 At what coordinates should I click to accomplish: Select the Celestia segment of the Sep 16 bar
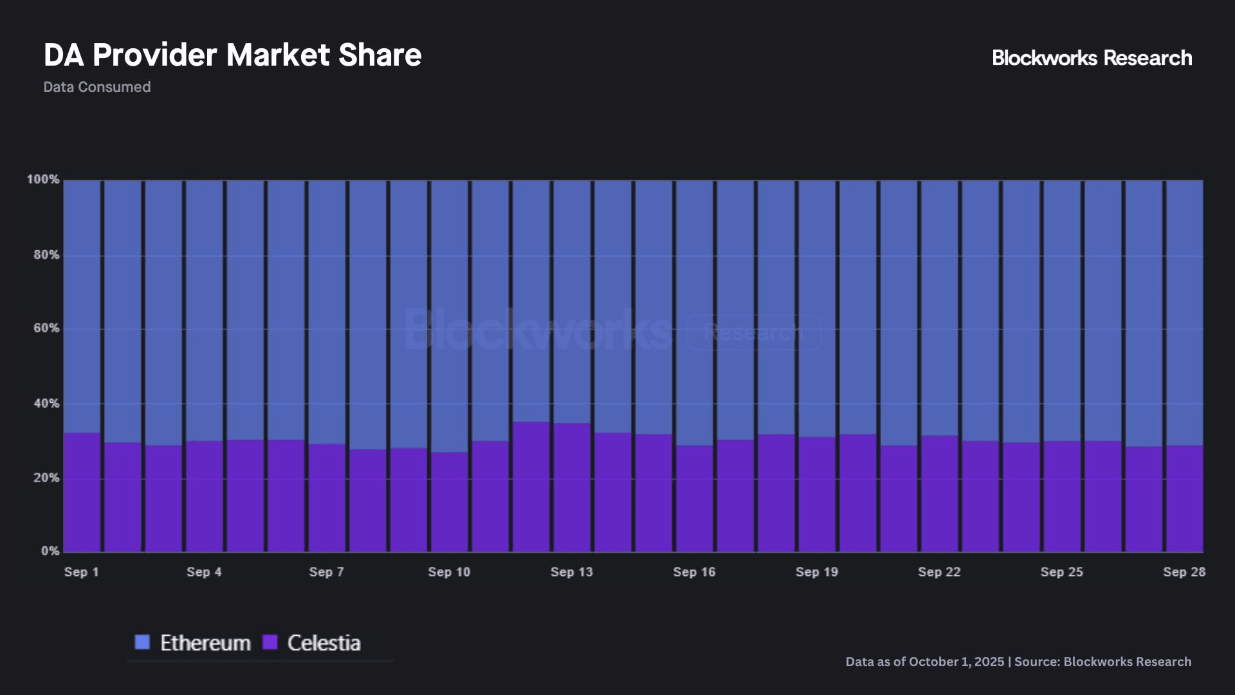point(695,499)
